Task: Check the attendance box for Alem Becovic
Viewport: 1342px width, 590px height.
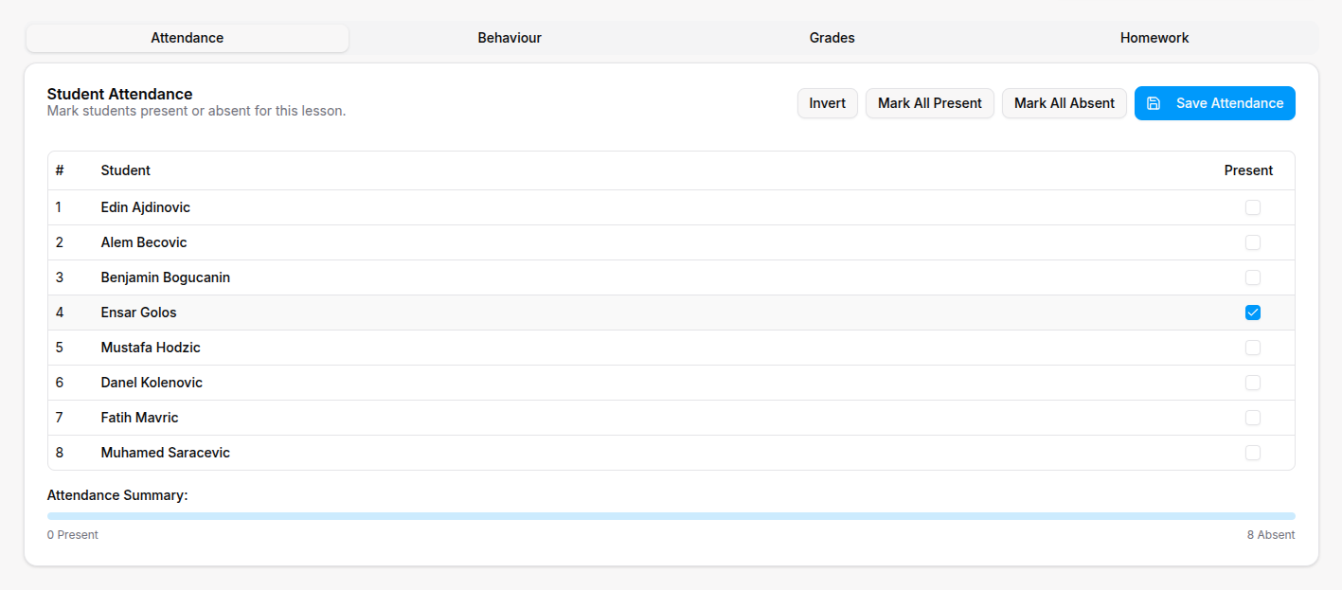Action: (x=1253, y=241)
